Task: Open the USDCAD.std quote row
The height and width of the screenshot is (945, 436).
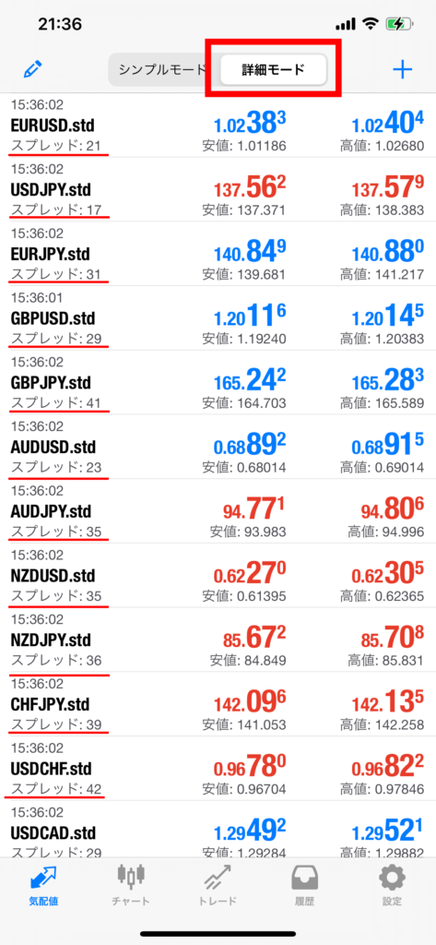Action: (218, 829)
